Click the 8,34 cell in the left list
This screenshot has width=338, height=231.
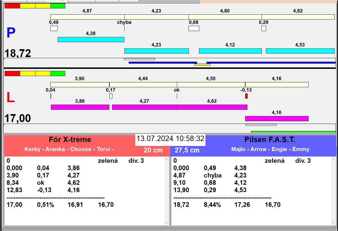click(x=13, y=183)
